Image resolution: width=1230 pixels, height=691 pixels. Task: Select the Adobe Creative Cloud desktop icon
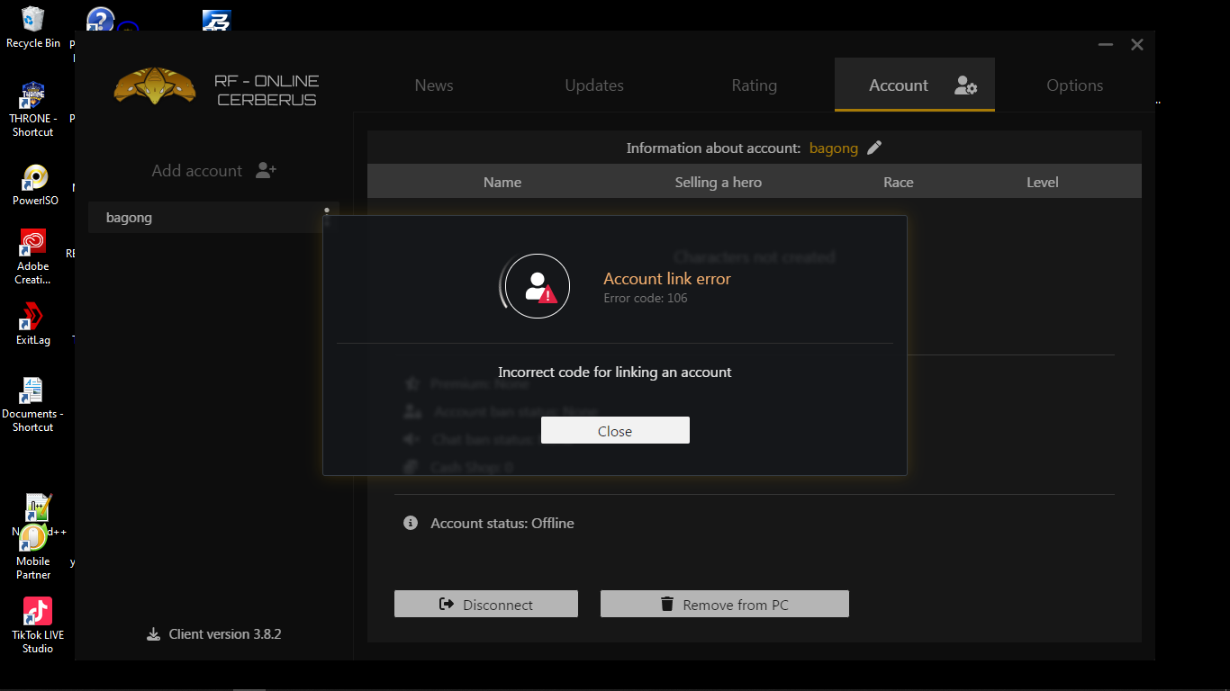click(x=33, y=256)
